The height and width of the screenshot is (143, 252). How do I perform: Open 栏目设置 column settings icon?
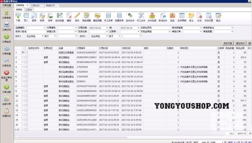pyautogui.click(x=209, y=17)
